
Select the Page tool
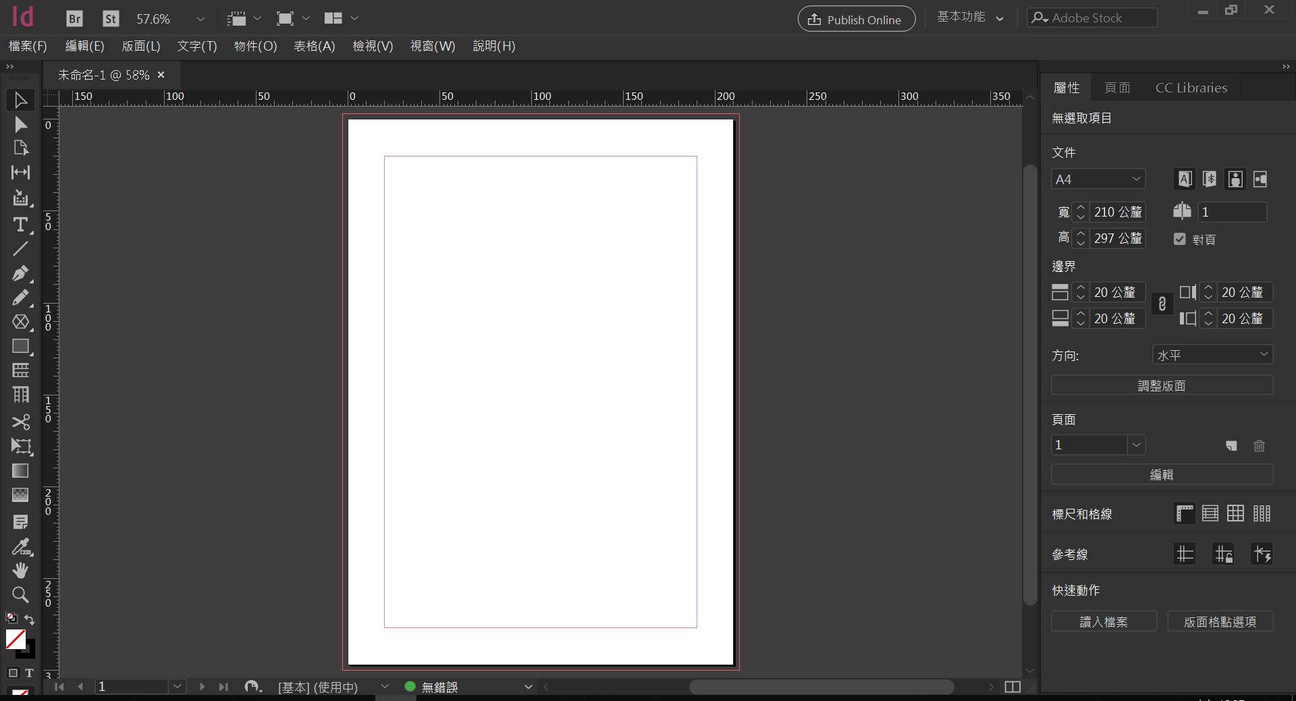tap(20, 148)
